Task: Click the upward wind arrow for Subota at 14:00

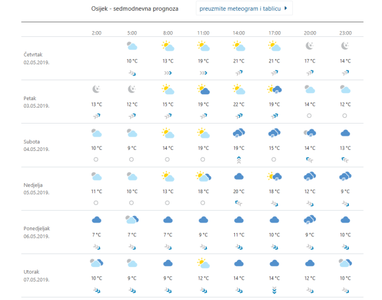Action: click(239, 159)
